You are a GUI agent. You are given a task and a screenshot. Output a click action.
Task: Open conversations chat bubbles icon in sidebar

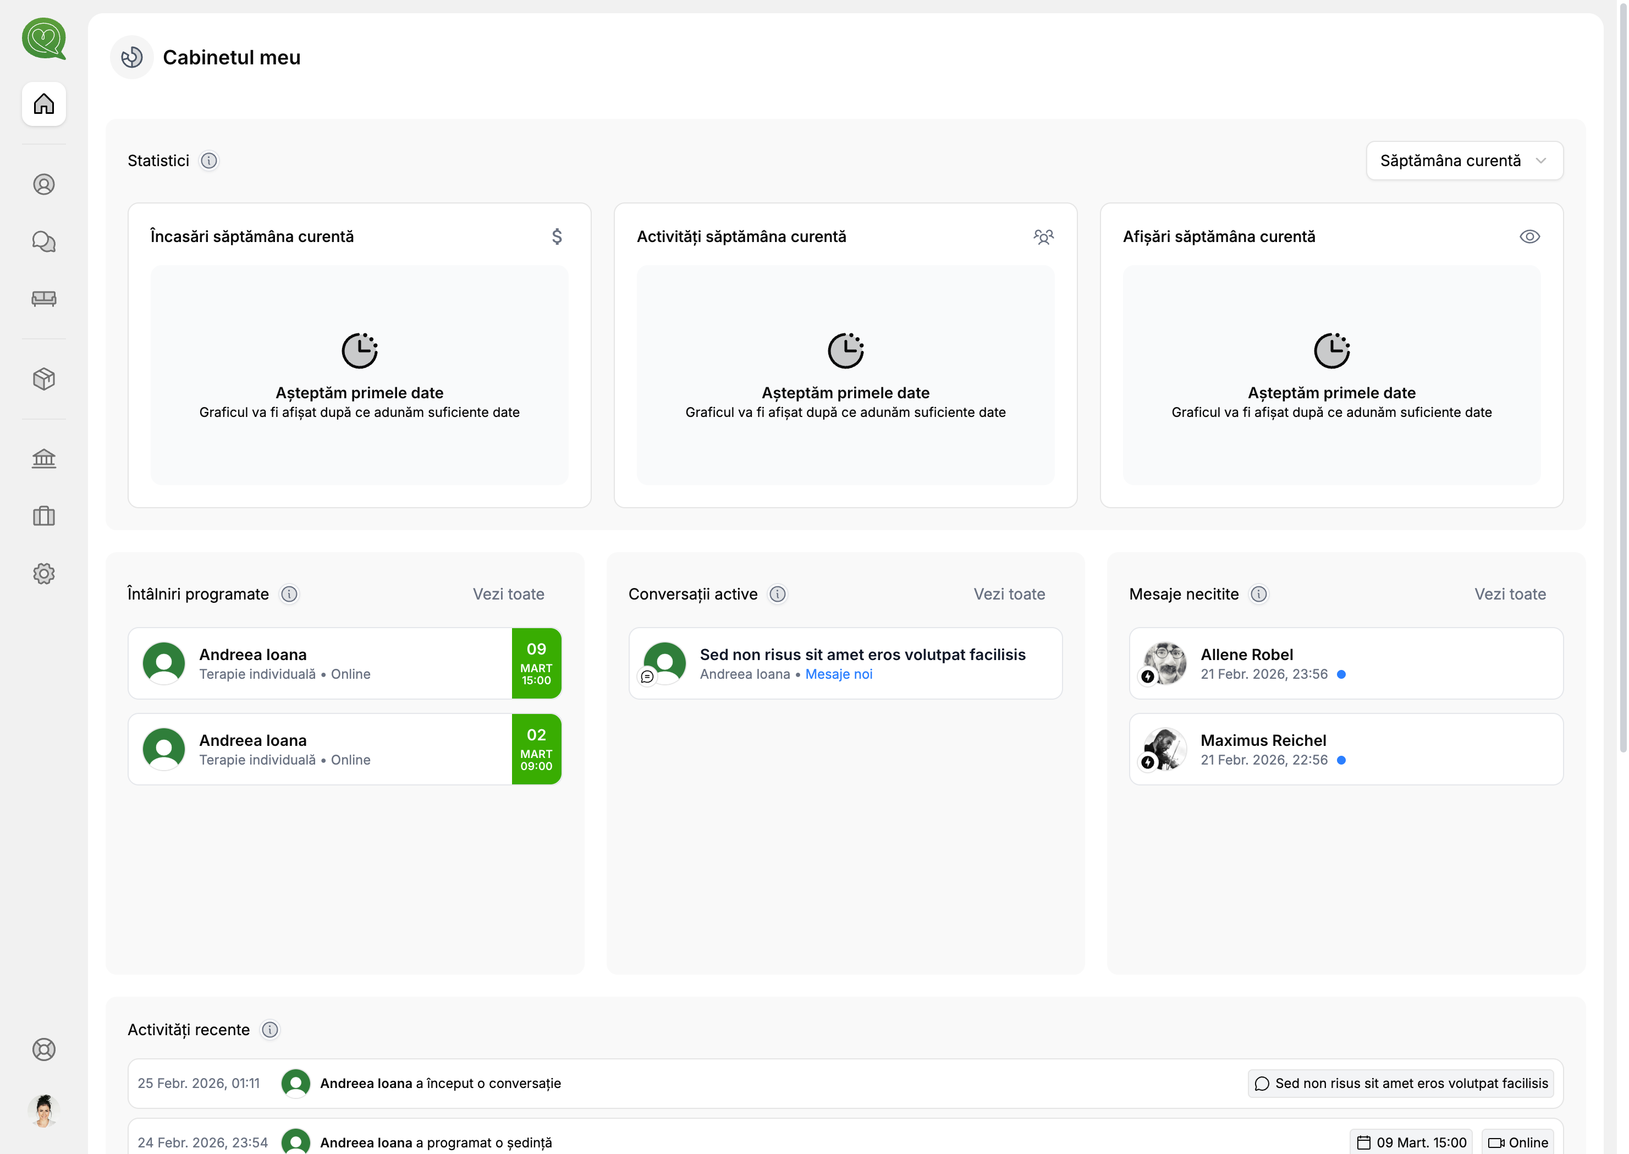(x=44, y=241)
